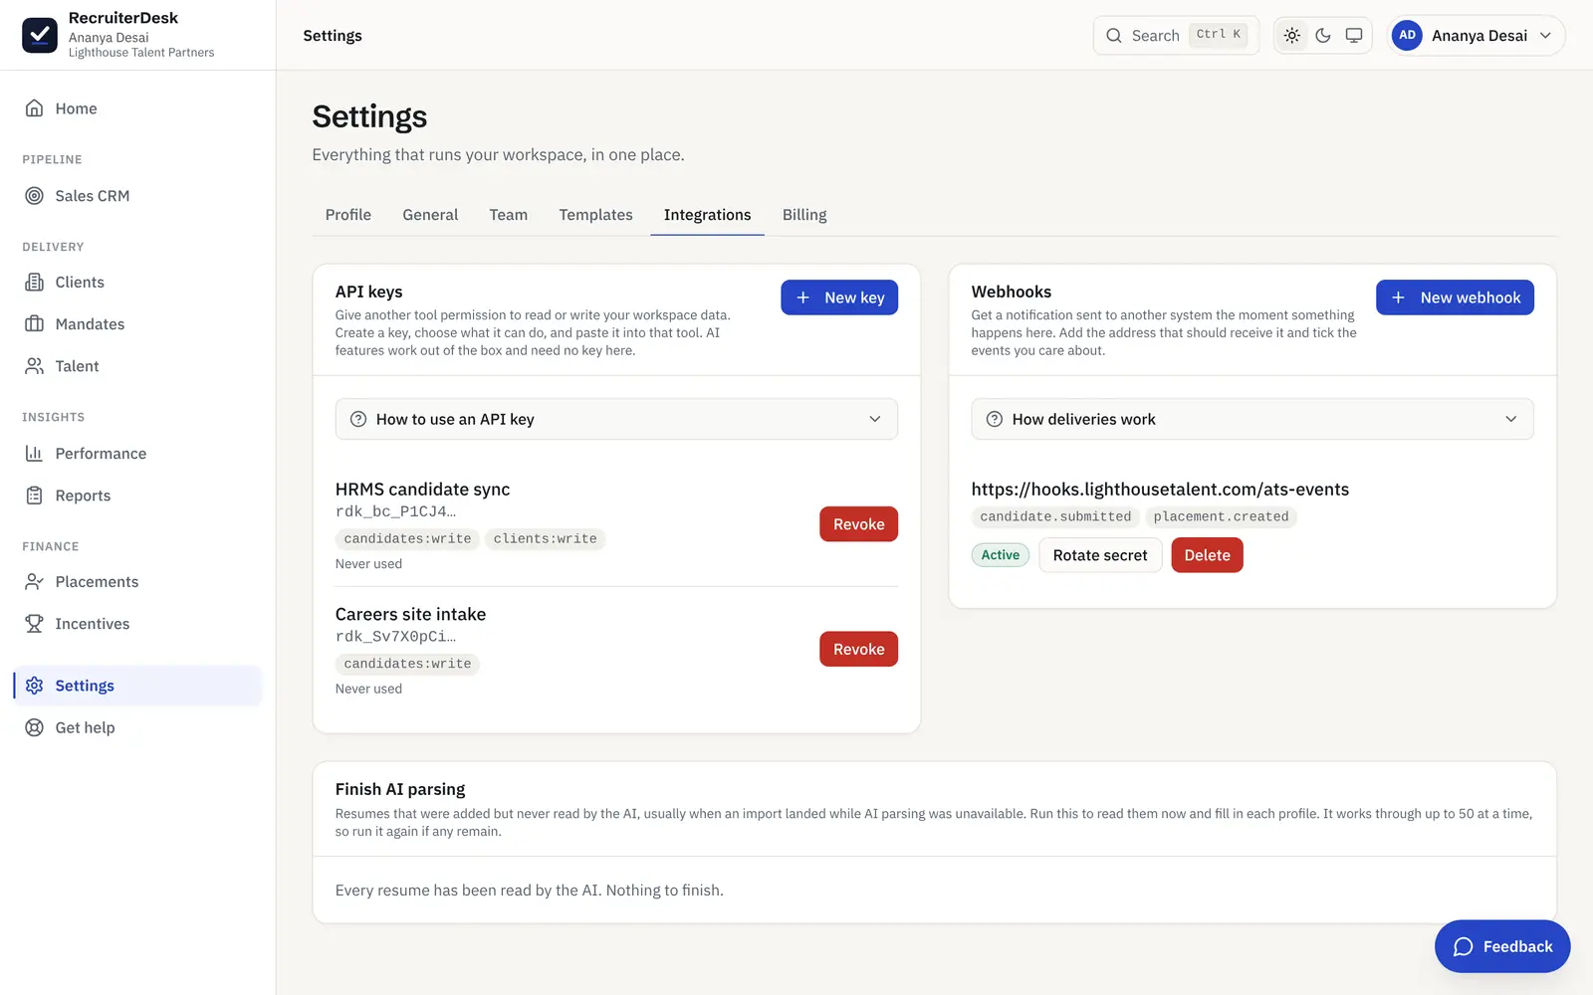Viewport: 1593px width, 995px height.
Task: Rotate secret for the ats-events webhook
Action: click(x=1100, y=555)
